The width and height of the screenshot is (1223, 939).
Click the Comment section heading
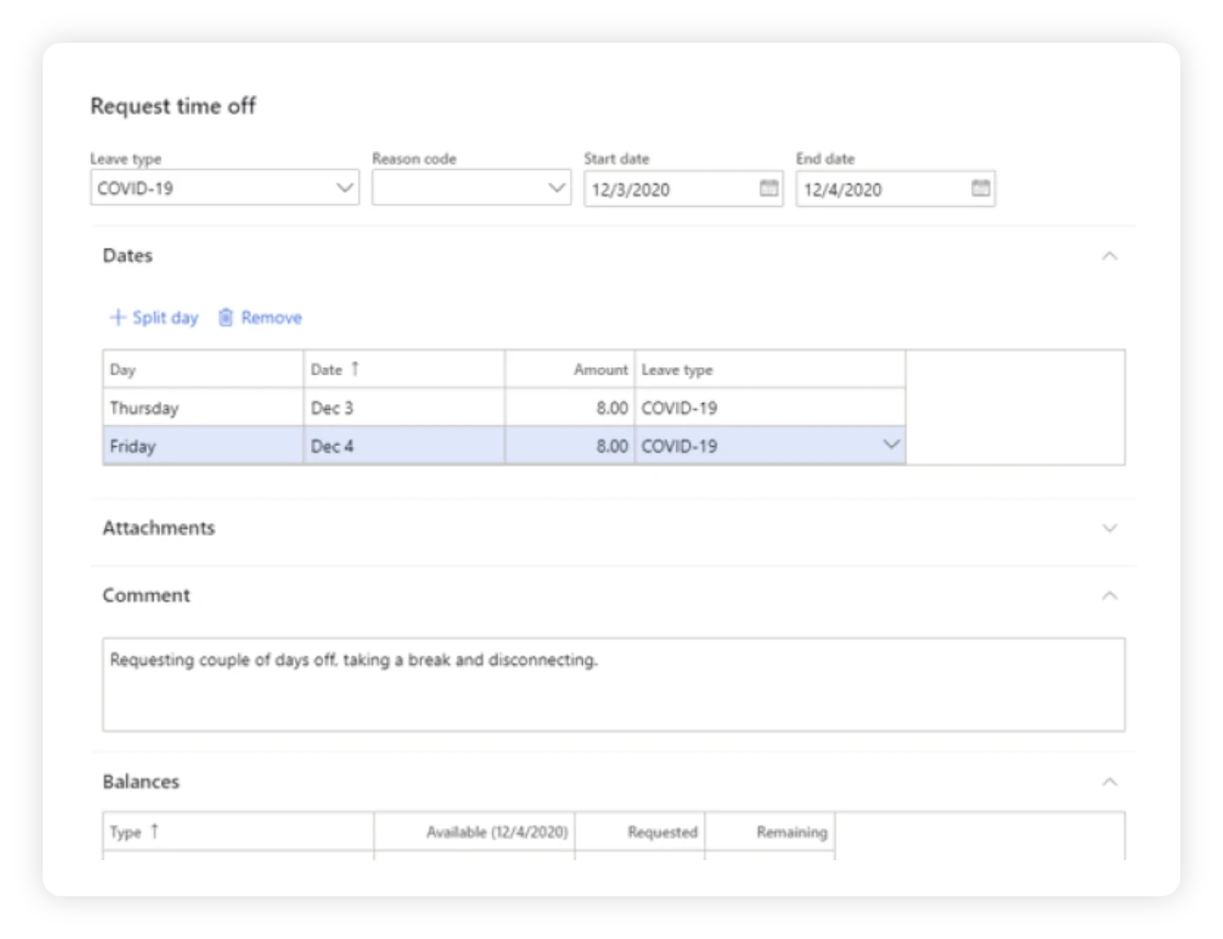pos(146,596)
